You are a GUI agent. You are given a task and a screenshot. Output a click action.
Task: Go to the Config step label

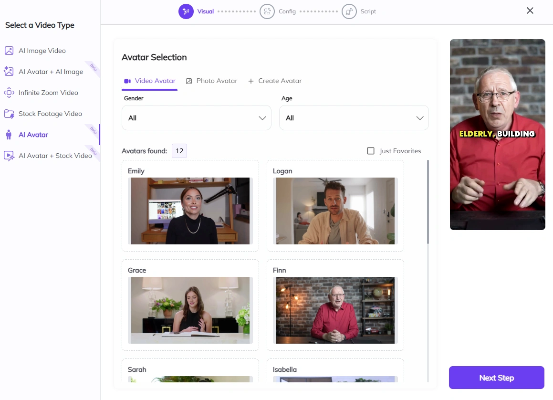pos(287,11)
